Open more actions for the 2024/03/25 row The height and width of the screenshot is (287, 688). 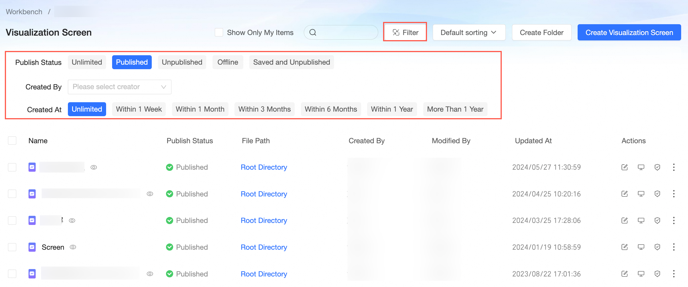pos(674,220)
